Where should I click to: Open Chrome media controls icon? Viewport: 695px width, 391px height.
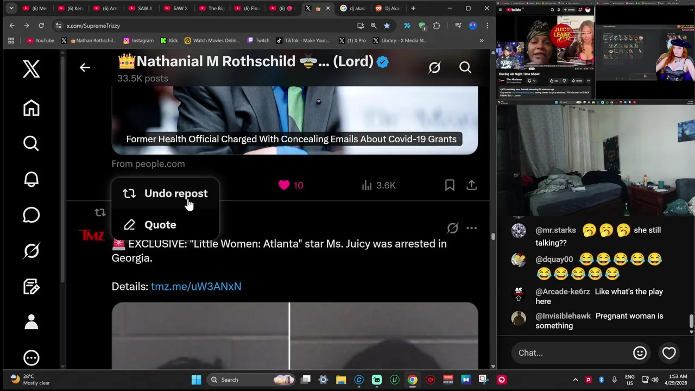click(458, 26)
